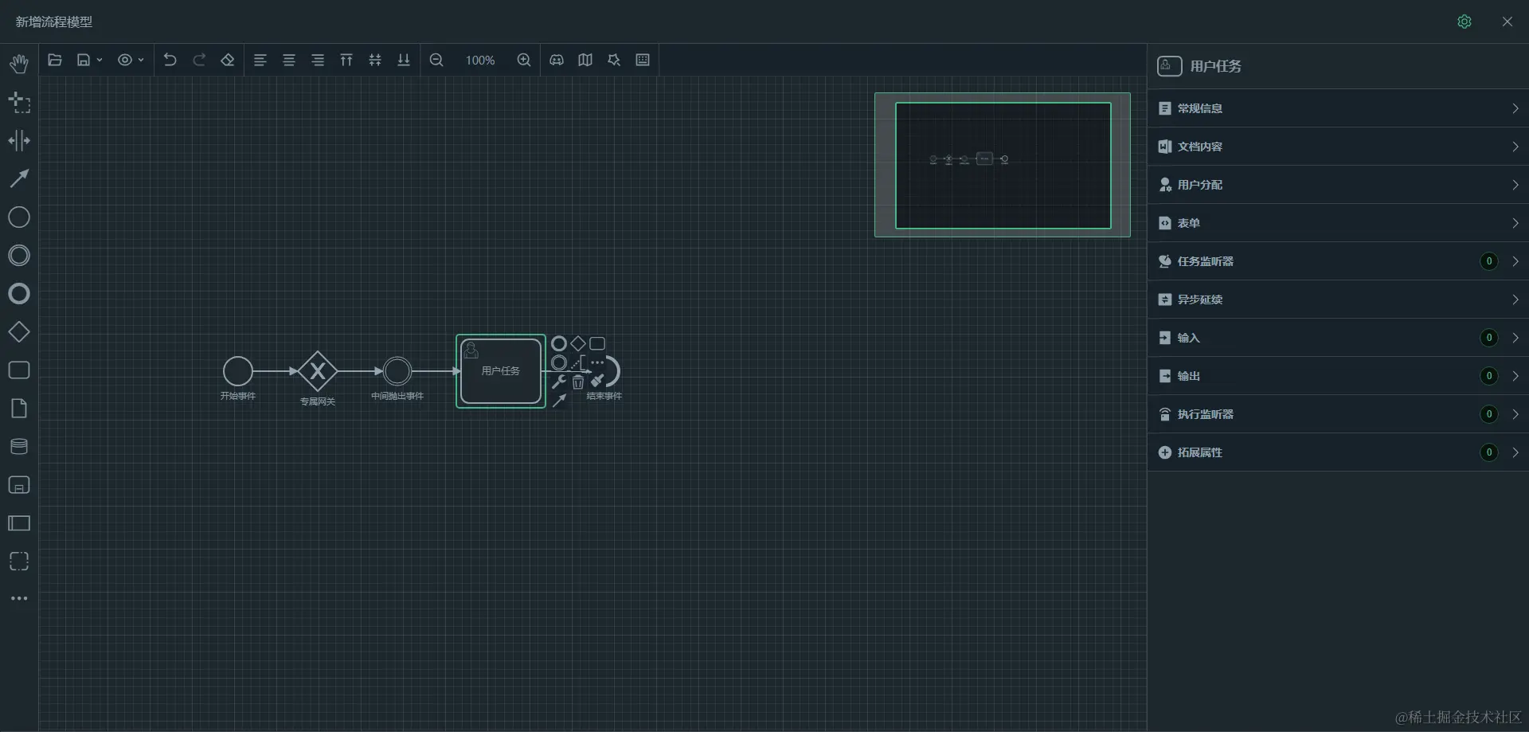This screenshot has width=1529, height=732.
Task: Toggle token simulation mode
Action: [x=556, y=60]
